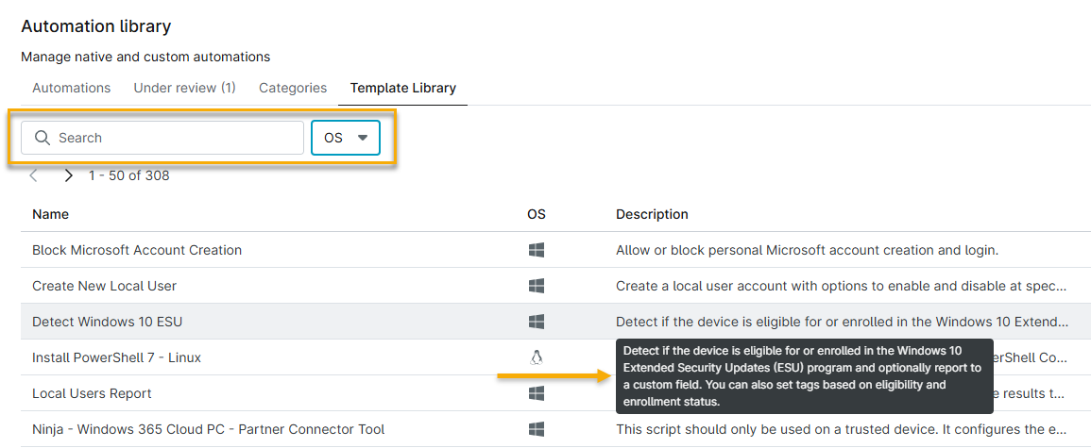The height and width of the screenshot is (448, 1091).
Task: Switch to the Categories tab
Action: pos(293,88)
